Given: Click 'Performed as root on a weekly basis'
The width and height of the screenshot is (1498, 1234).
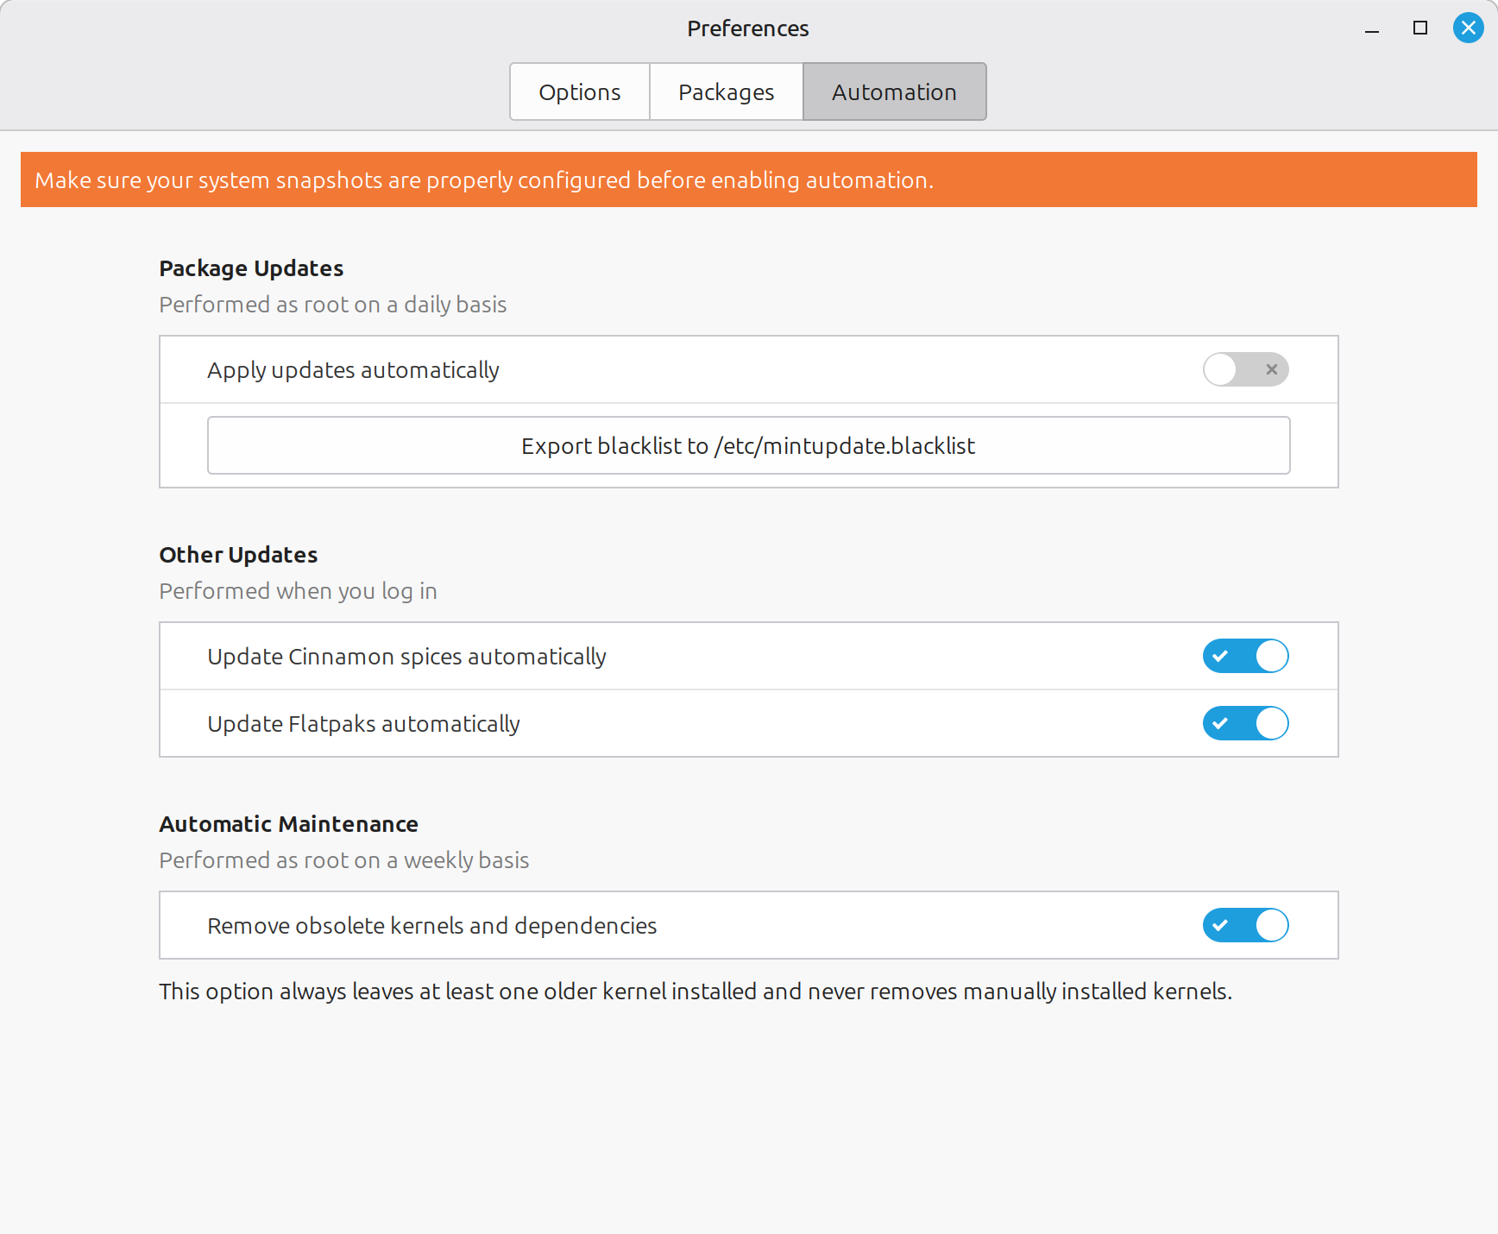Looking at the screenshot, I should [x=344, y=860].
